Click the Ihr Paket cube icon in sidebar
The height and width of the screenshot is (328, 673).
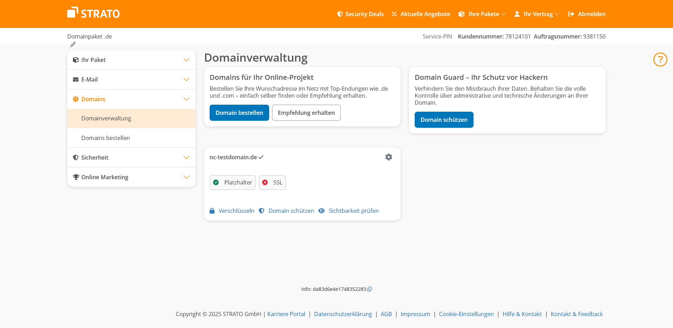point(76,60)
